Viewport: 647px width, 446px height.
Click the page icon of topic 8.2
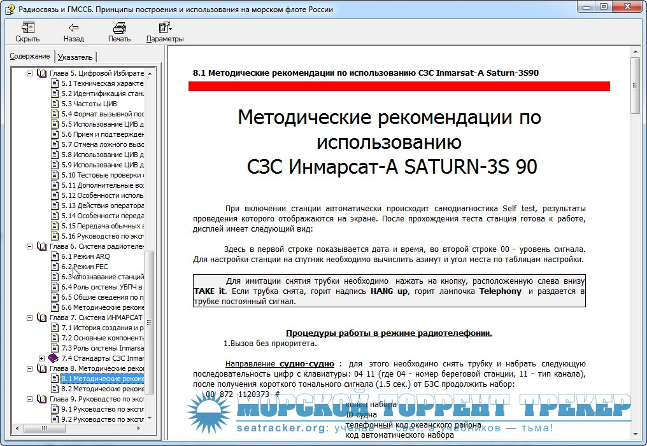click(x=55, y=389)
